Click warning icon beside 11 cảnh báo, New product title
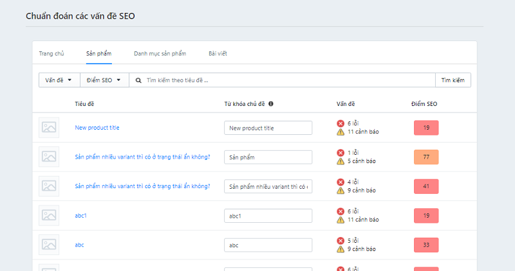515x271 pixels. click(341, 132)
